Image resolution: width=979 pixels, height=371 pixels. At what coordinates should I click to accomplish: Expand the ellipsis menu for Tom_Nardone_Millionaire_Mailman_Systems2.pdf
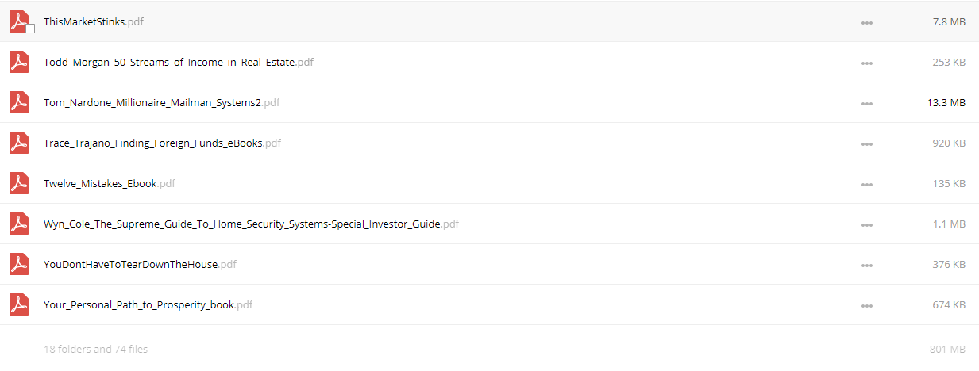867,103
